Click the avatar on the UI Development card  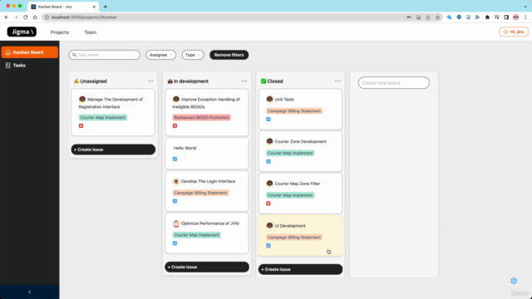(269, 225)
